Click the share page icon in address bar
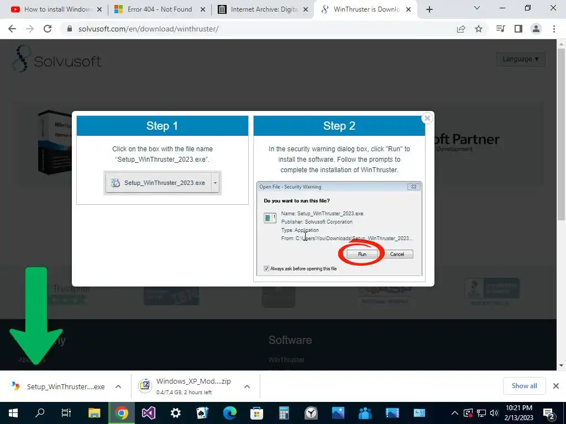 (461, 29)
